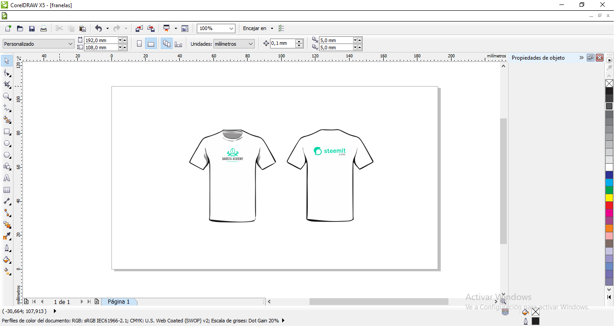This screenshot has height=326, width=616.
Task: Click the Save icon in the toolbar
Action: coord(32,28)
